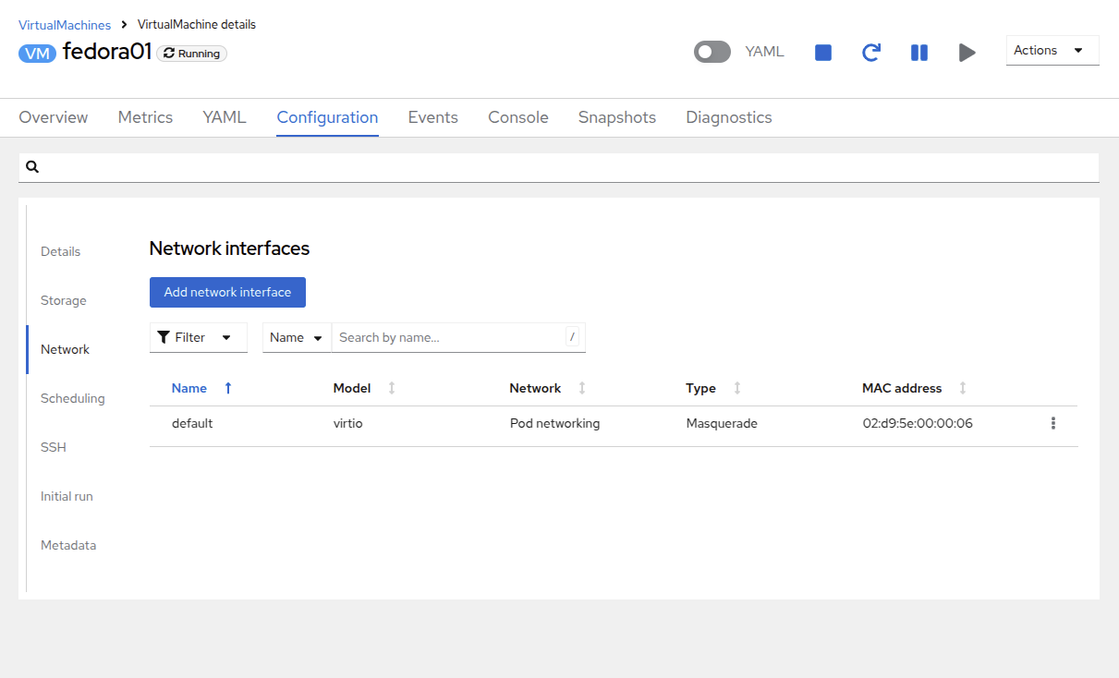Click the Start VM play icon
Image resolution: width=1119 pixels, height=678 pixels.
(967, 53)
